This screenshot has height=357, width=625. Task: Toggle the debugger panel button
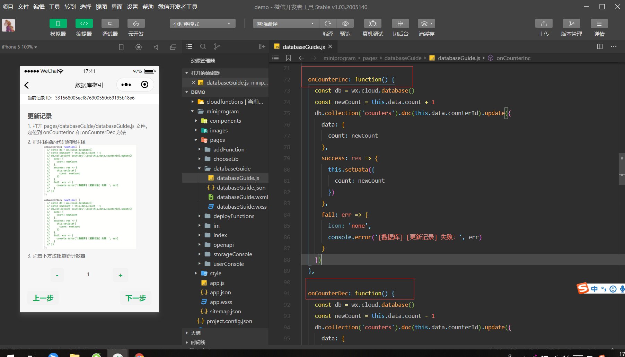pyautogui.click(x=110, y=24)
